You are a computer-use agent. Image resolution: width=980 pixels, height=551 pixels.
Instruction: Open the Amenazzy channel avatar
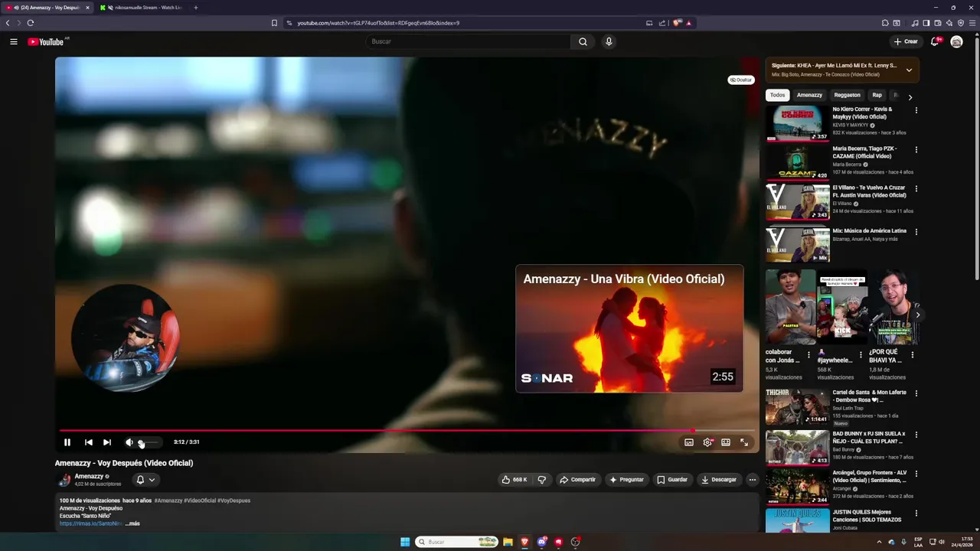pyautogui.click(x=64, y=480)
